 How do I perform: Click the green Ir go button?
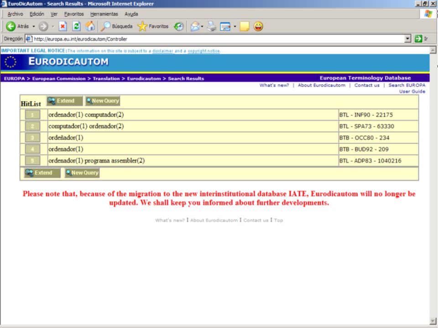421,39
